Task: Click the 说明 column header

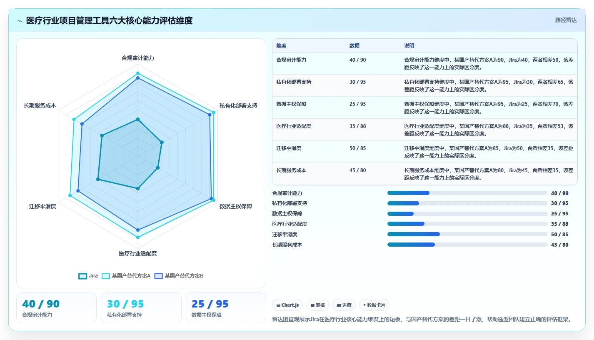Action: click(409, 46)
